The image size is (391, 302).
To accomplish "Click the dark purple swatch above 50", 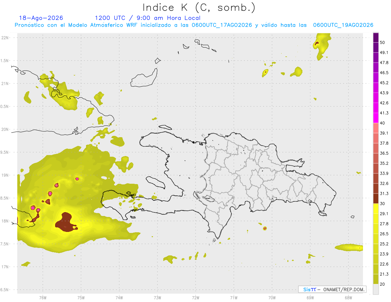I will pyautogui.click(x=376, y=37).
